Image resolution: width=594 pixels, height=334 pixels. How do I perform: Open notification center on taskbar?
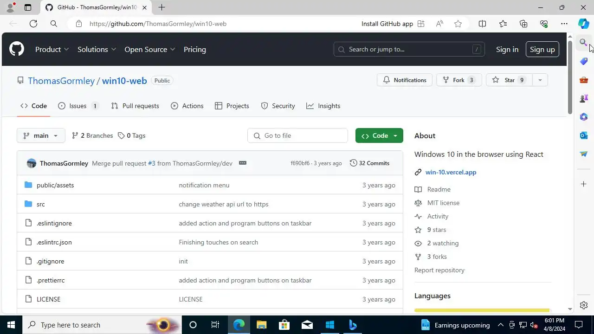(x=579, y=325)
